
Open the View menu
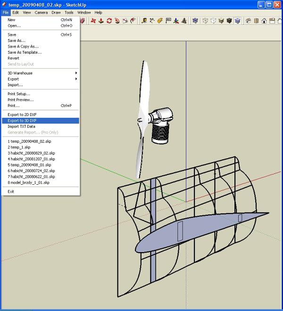click(27, 13)
